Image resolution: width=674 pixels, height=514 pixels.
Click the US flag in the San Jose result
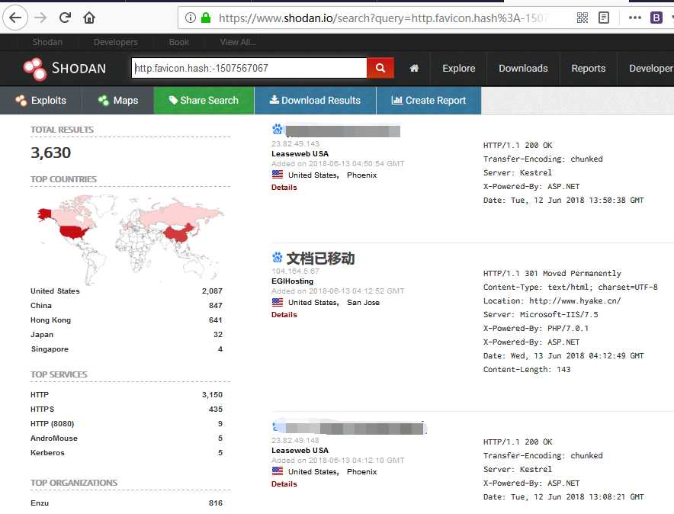click(278, 302)
